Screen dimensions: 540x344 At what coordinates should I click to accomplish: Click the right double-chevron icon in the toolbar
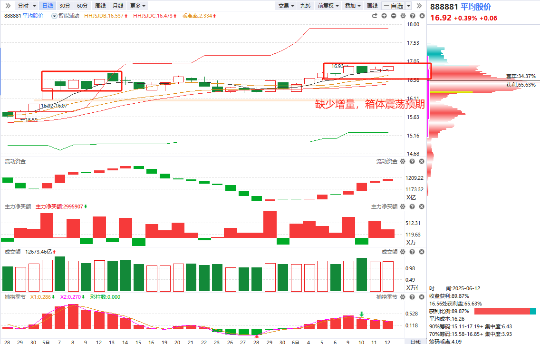click(419, 6)
